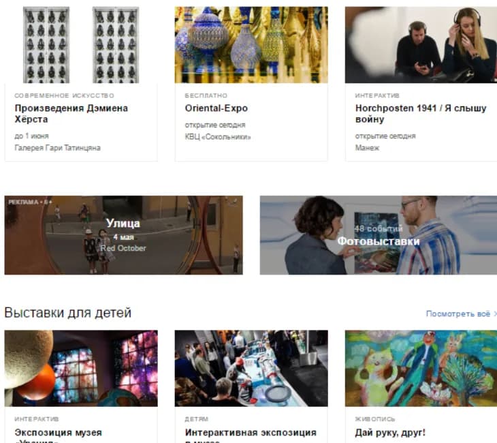
Task: Click the 'Произведения Дэмиена Хёрста' title
Action: 71,114
